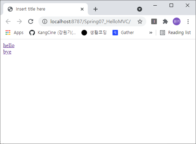Open the 생활코딩 bookmark
This screenshot has width=196, height=144.
(94, 33)
